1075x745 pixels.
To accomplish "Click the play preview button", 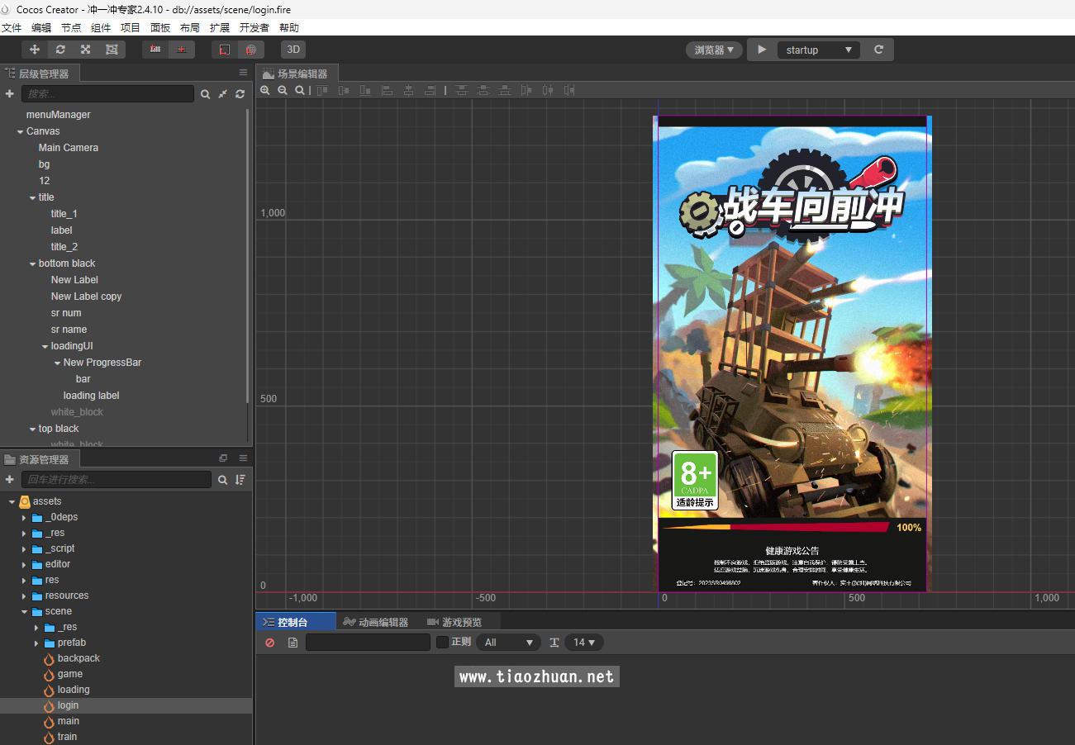I will 761,50.
